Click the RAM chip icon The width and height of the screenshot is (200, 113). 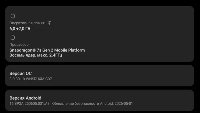[12, 16]
